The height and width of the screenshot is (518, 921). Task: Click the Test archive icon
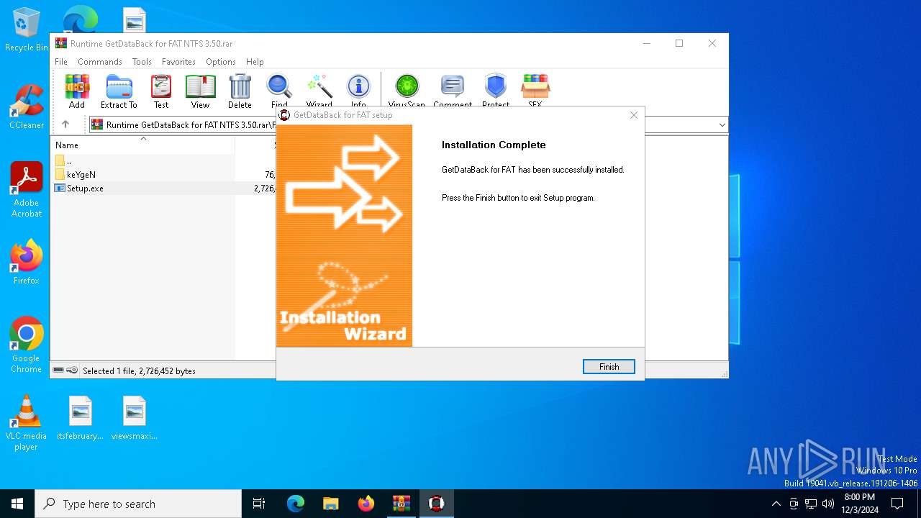coord(161,91)
